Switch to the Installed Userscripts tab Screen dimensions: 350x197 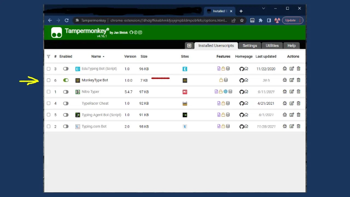point(216,46)
